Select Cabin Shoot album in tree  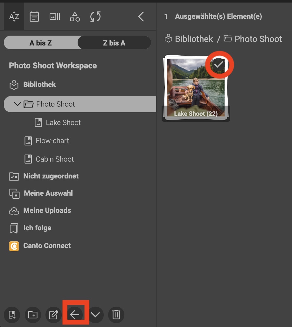point(55,159)
